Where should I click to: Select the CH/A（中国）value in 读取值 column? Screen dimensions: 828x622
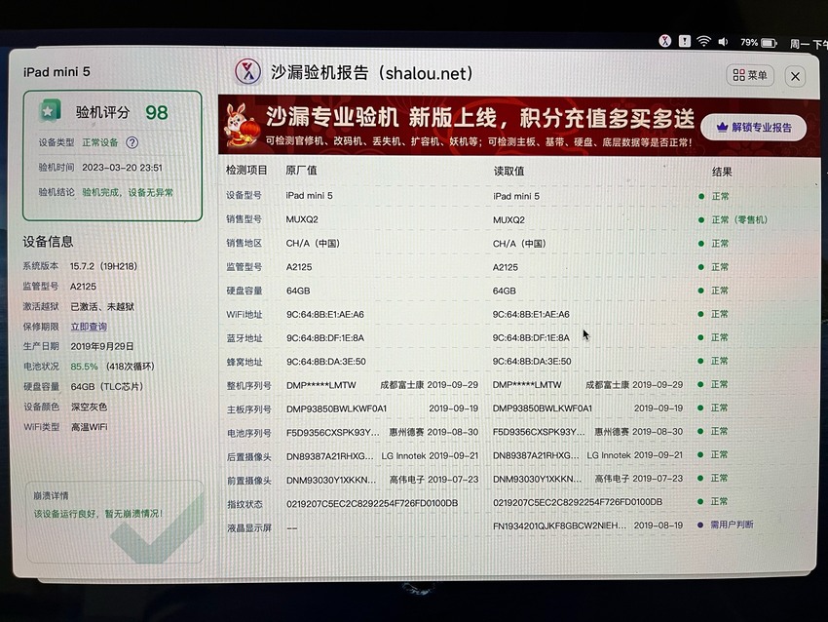point(519,244)
